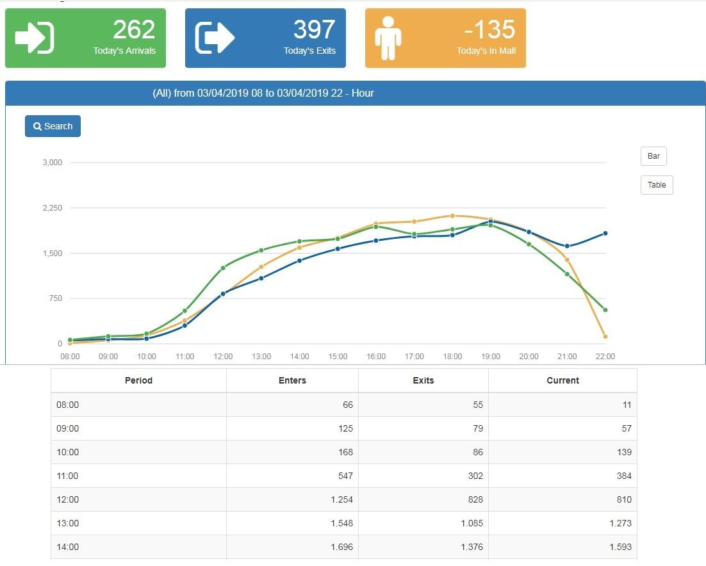Click the Enters column header
This screenshot has width=706, height=566.
click(292, 380)
